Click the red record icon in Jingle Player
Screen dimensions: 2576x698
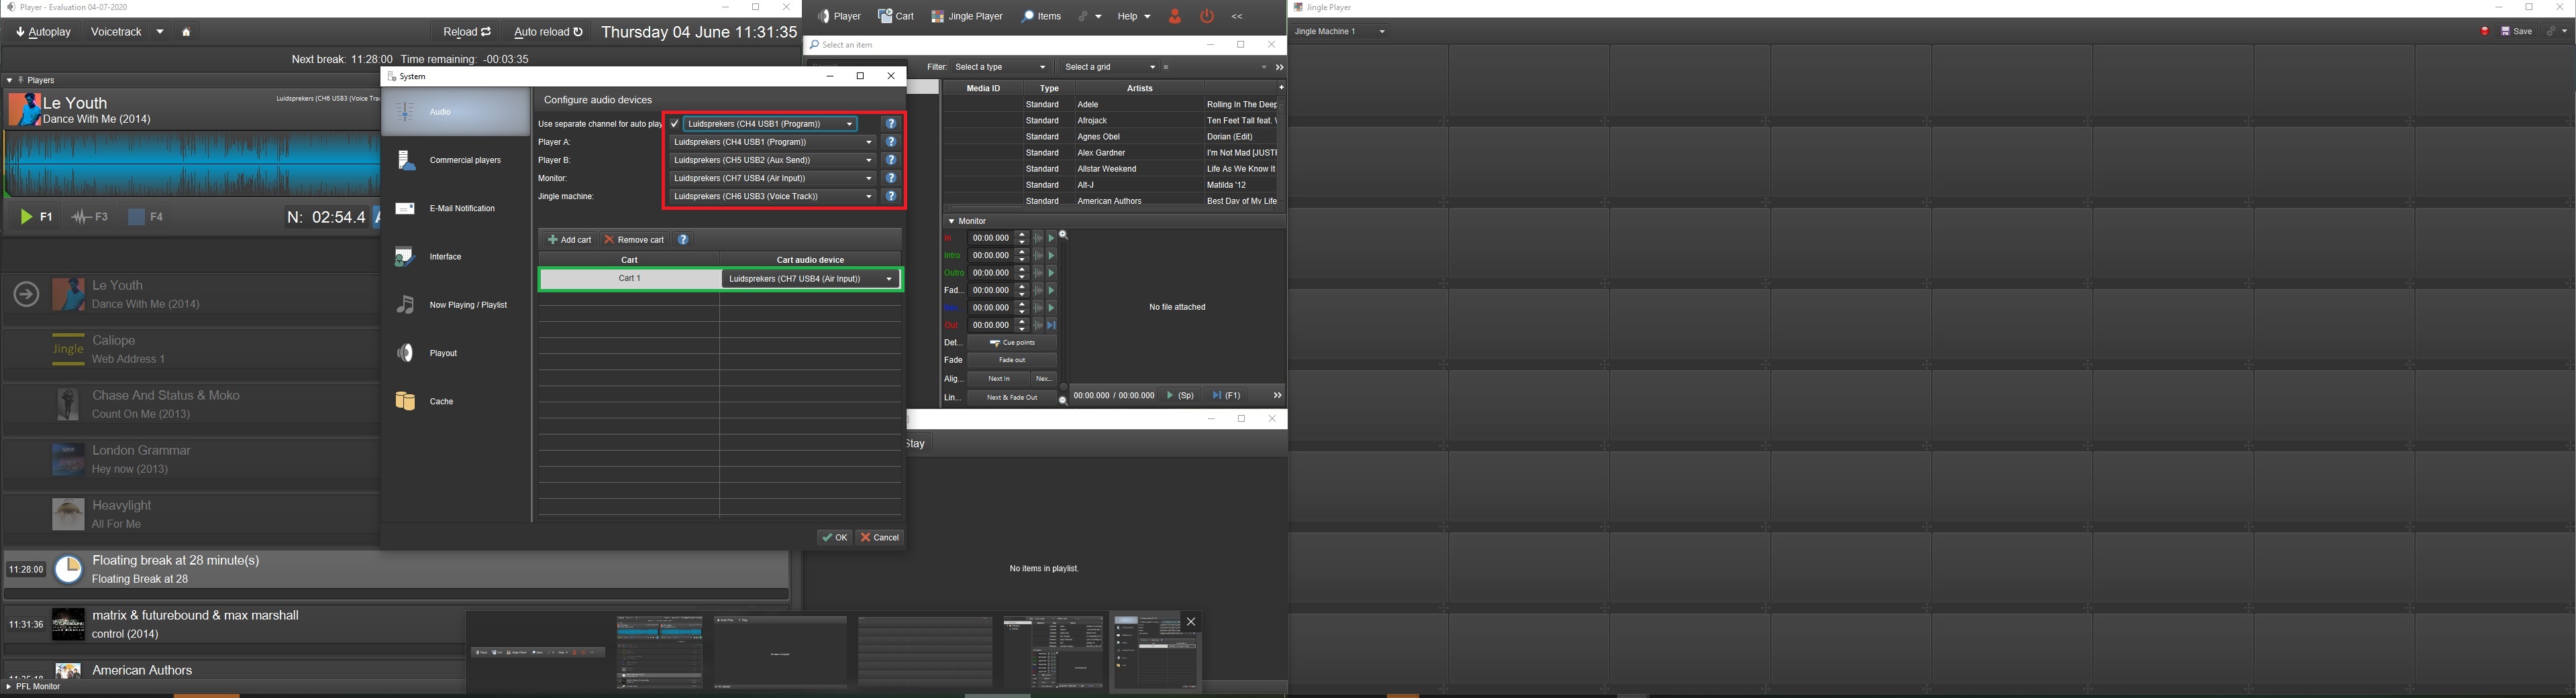(x=2484, y=32)
